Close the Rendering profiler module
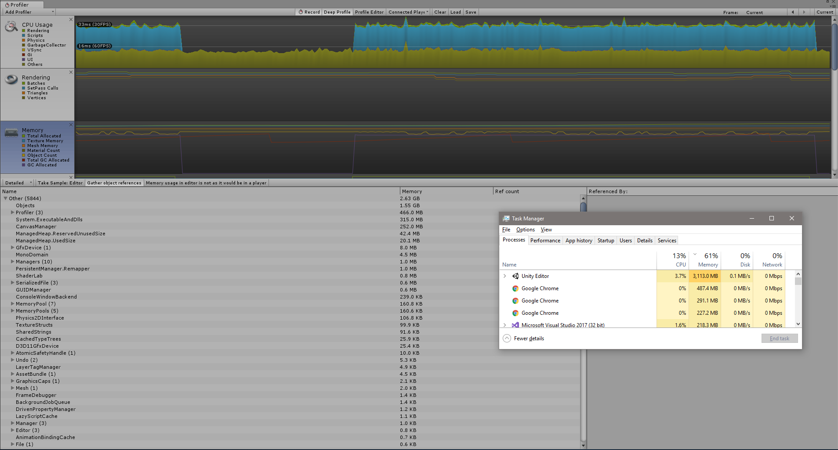 pyautogui.click(x=71, y=72)
